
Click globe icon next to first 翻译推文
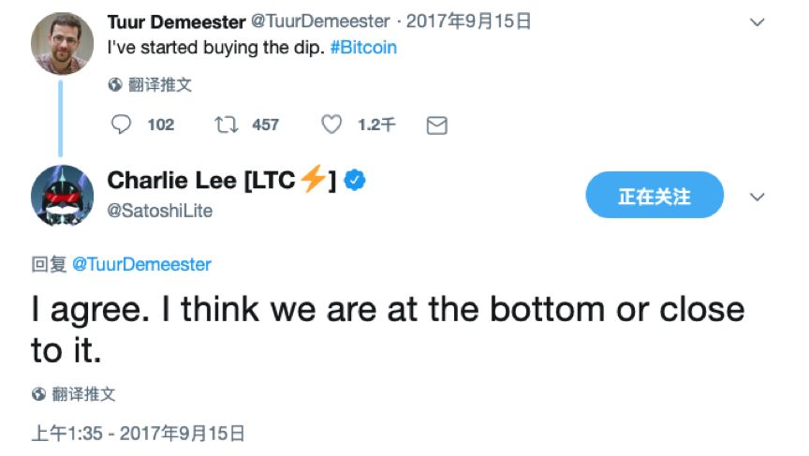click(x=114, y=84)
